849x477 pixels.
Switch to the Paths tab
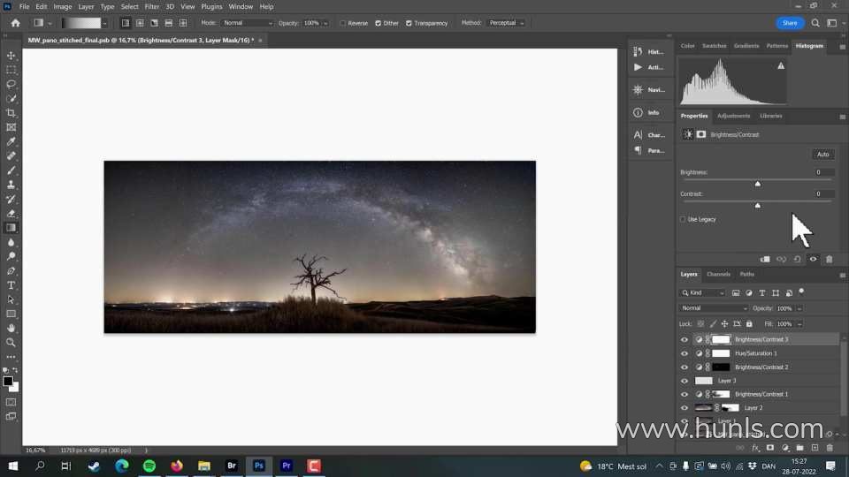pos(746,274)
